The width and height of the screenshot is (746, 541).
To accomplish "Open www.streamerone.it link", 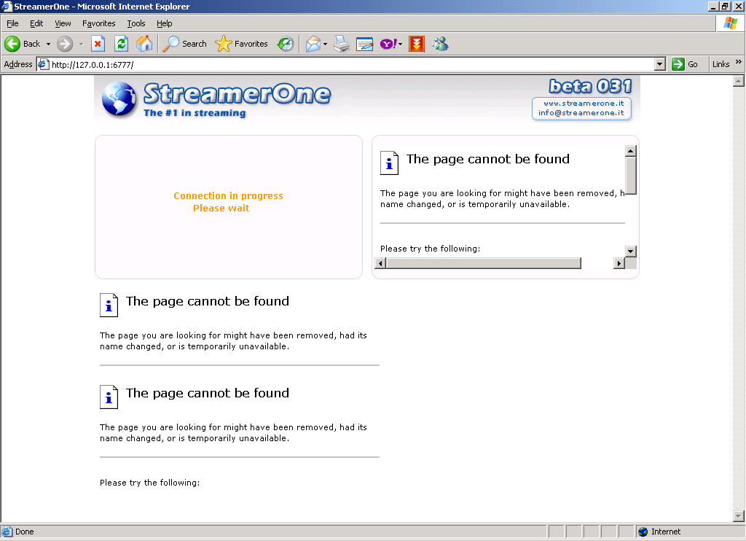I will click(584, 104).
